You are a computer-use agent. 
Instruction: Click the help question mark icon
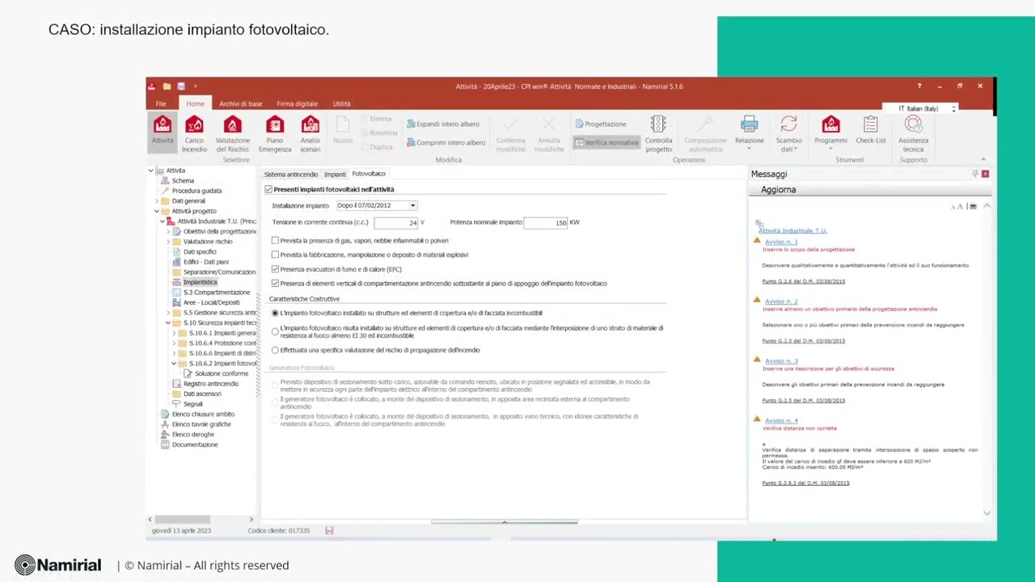point(919,86)
